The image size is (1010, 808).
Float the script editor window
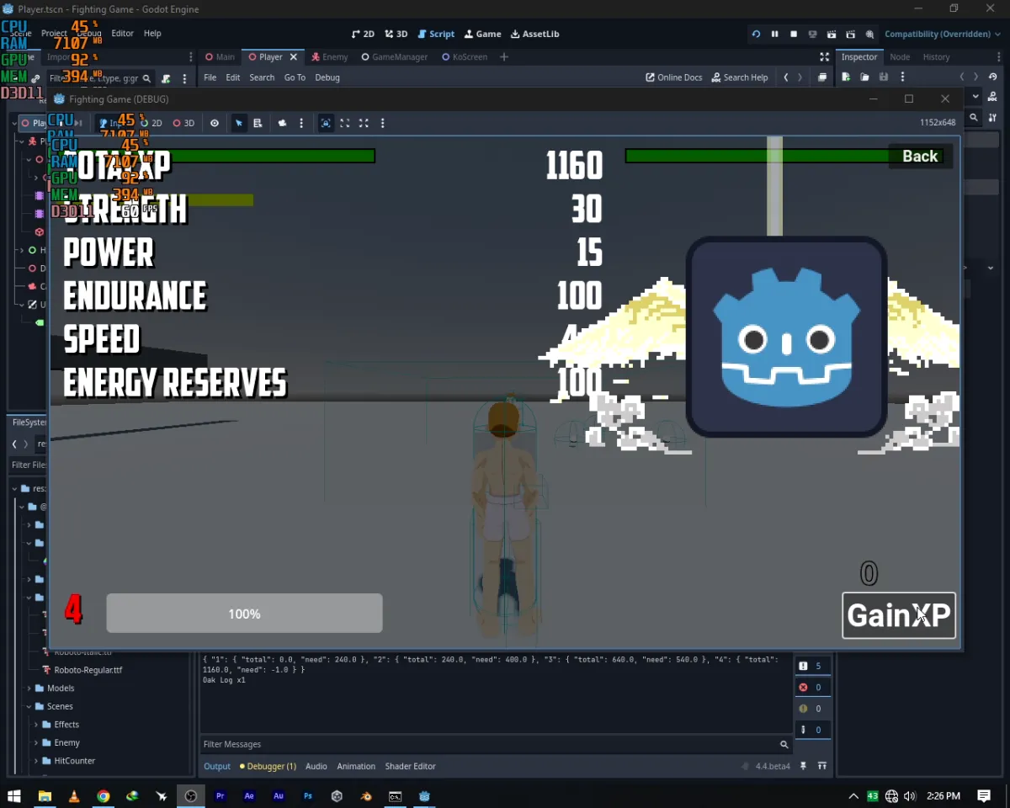coord(822,77)
